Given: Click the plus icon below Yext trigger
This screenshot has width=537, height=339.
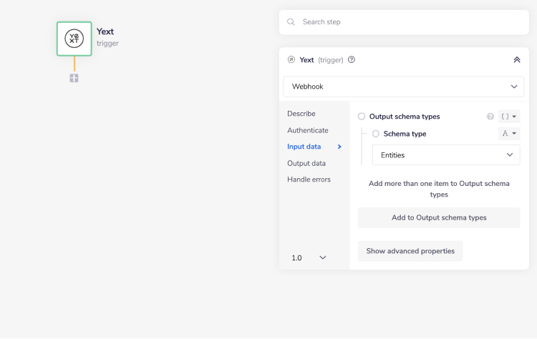Looking at the screenshot, I should [74, 78].
